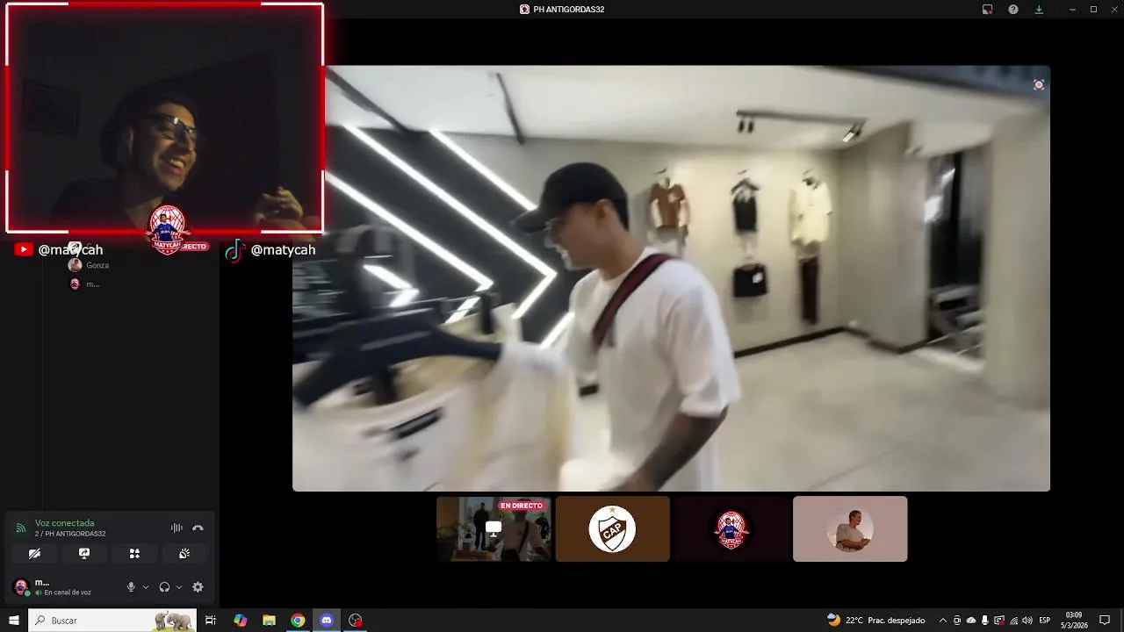Screen dimensions: 1124x632
Task: Click the red focus icon on the stream
Action: pyautogui.click(x=1039, y=85)
